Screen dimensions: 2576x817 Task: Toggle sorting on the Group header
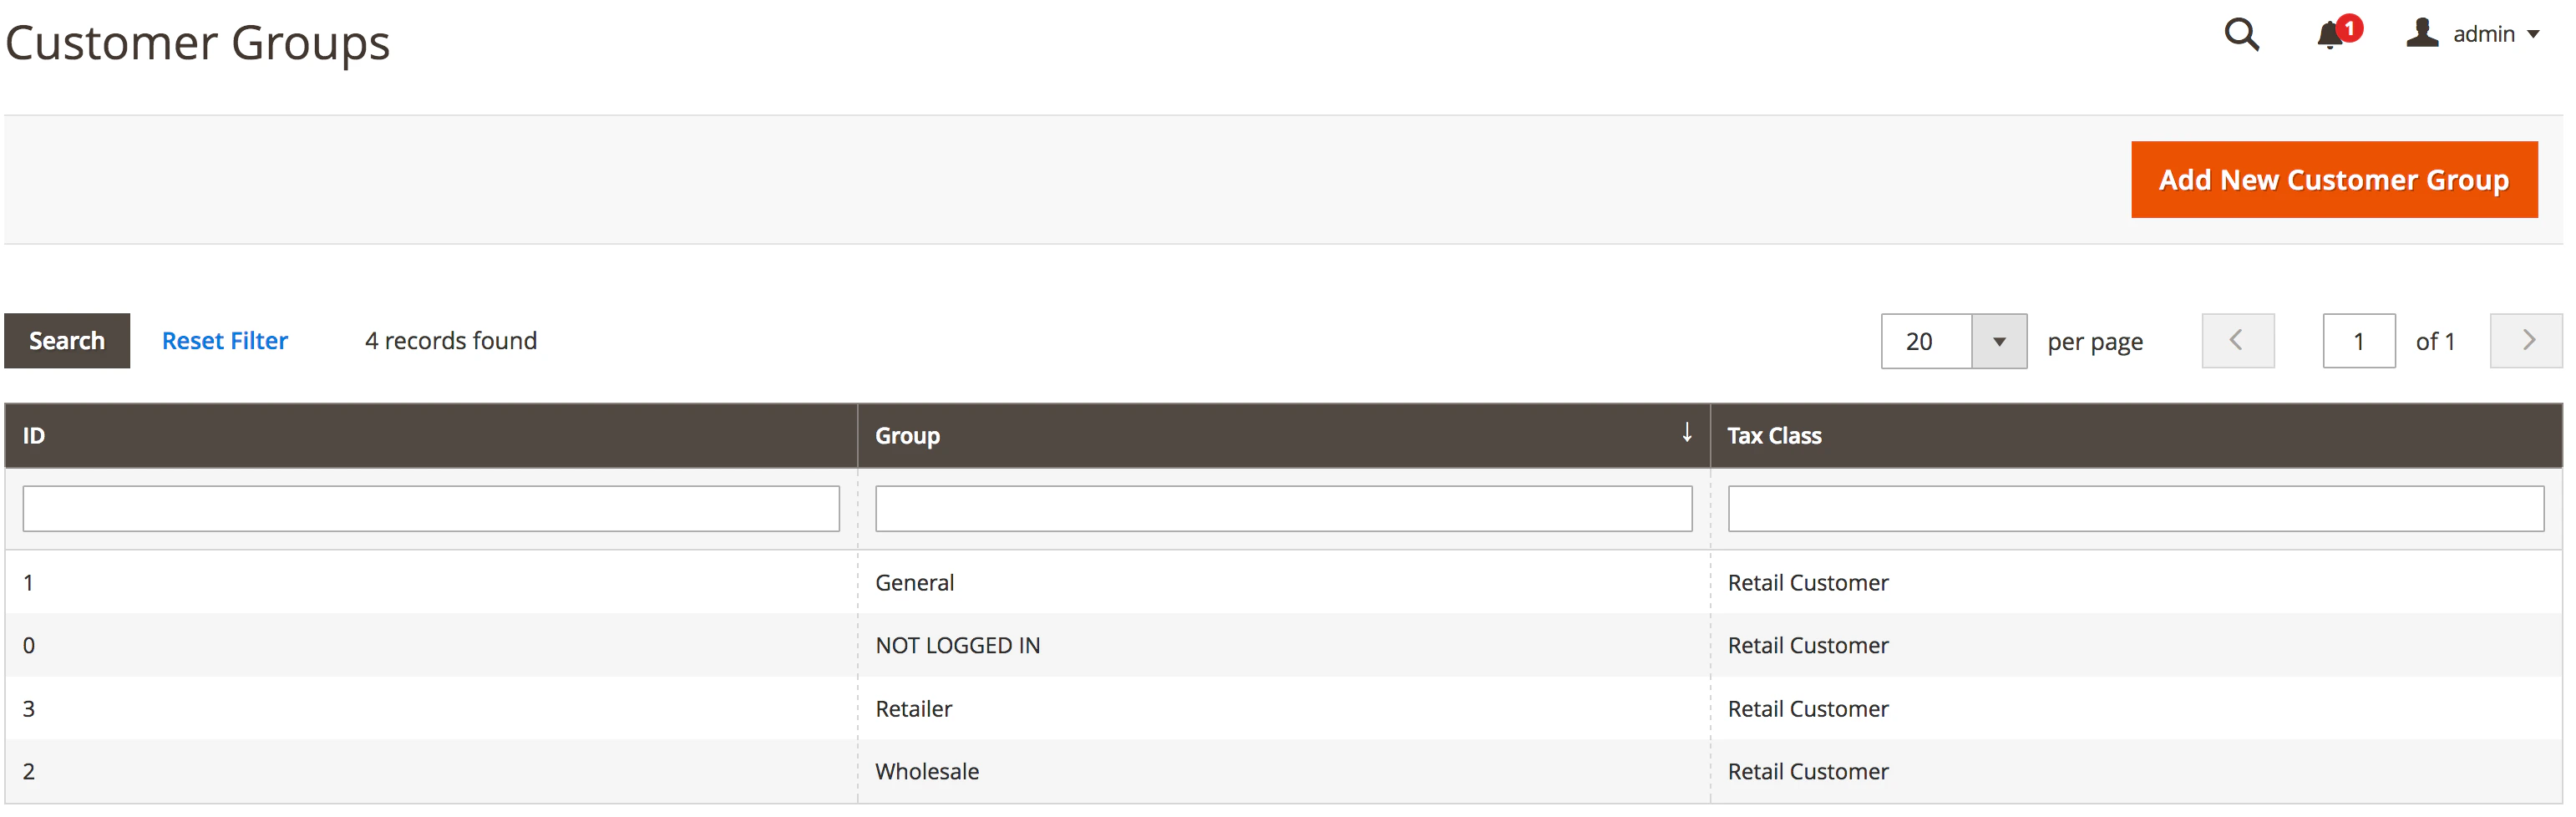tap(908, 435)
